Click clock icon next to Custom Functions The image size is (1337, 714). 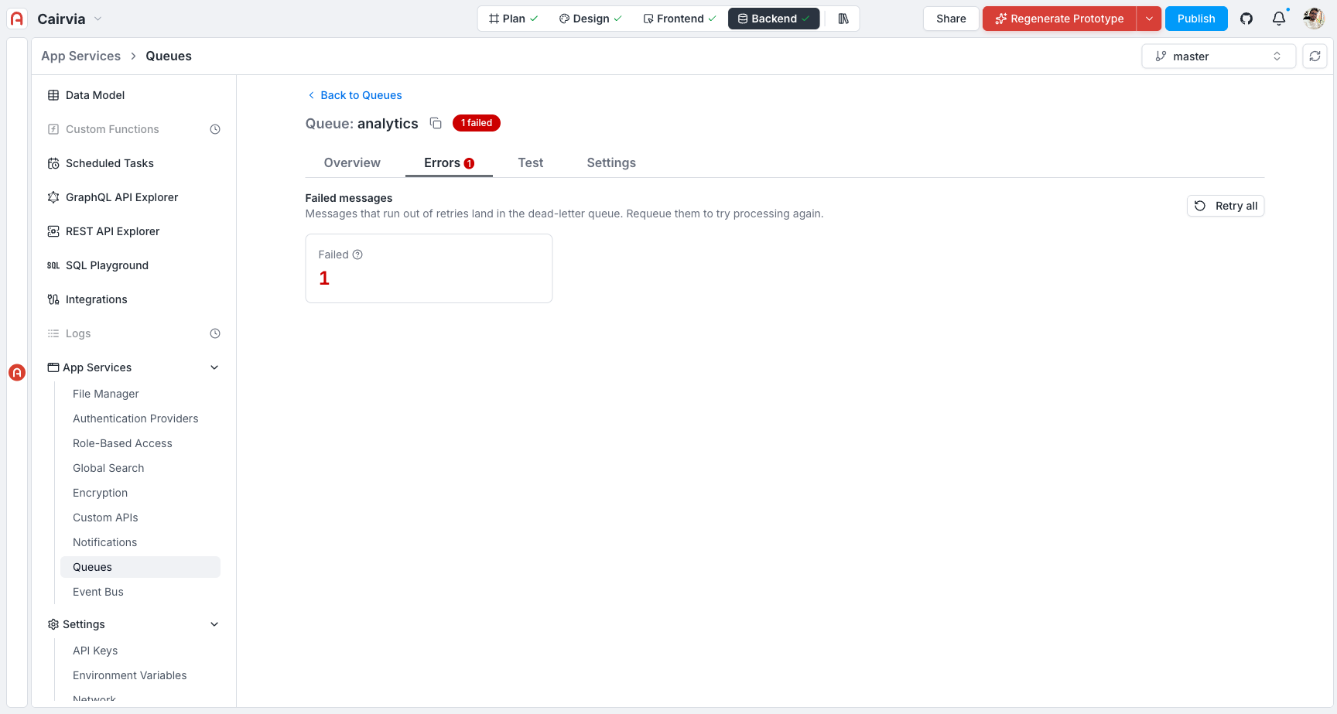click(x=215, y=129)
